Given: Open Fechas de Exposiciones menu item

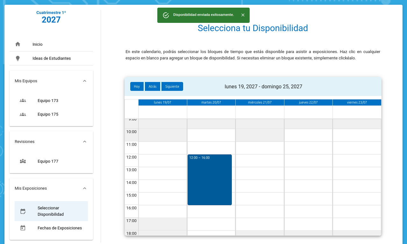Looking at the screenshot, I should click(60, 228).
